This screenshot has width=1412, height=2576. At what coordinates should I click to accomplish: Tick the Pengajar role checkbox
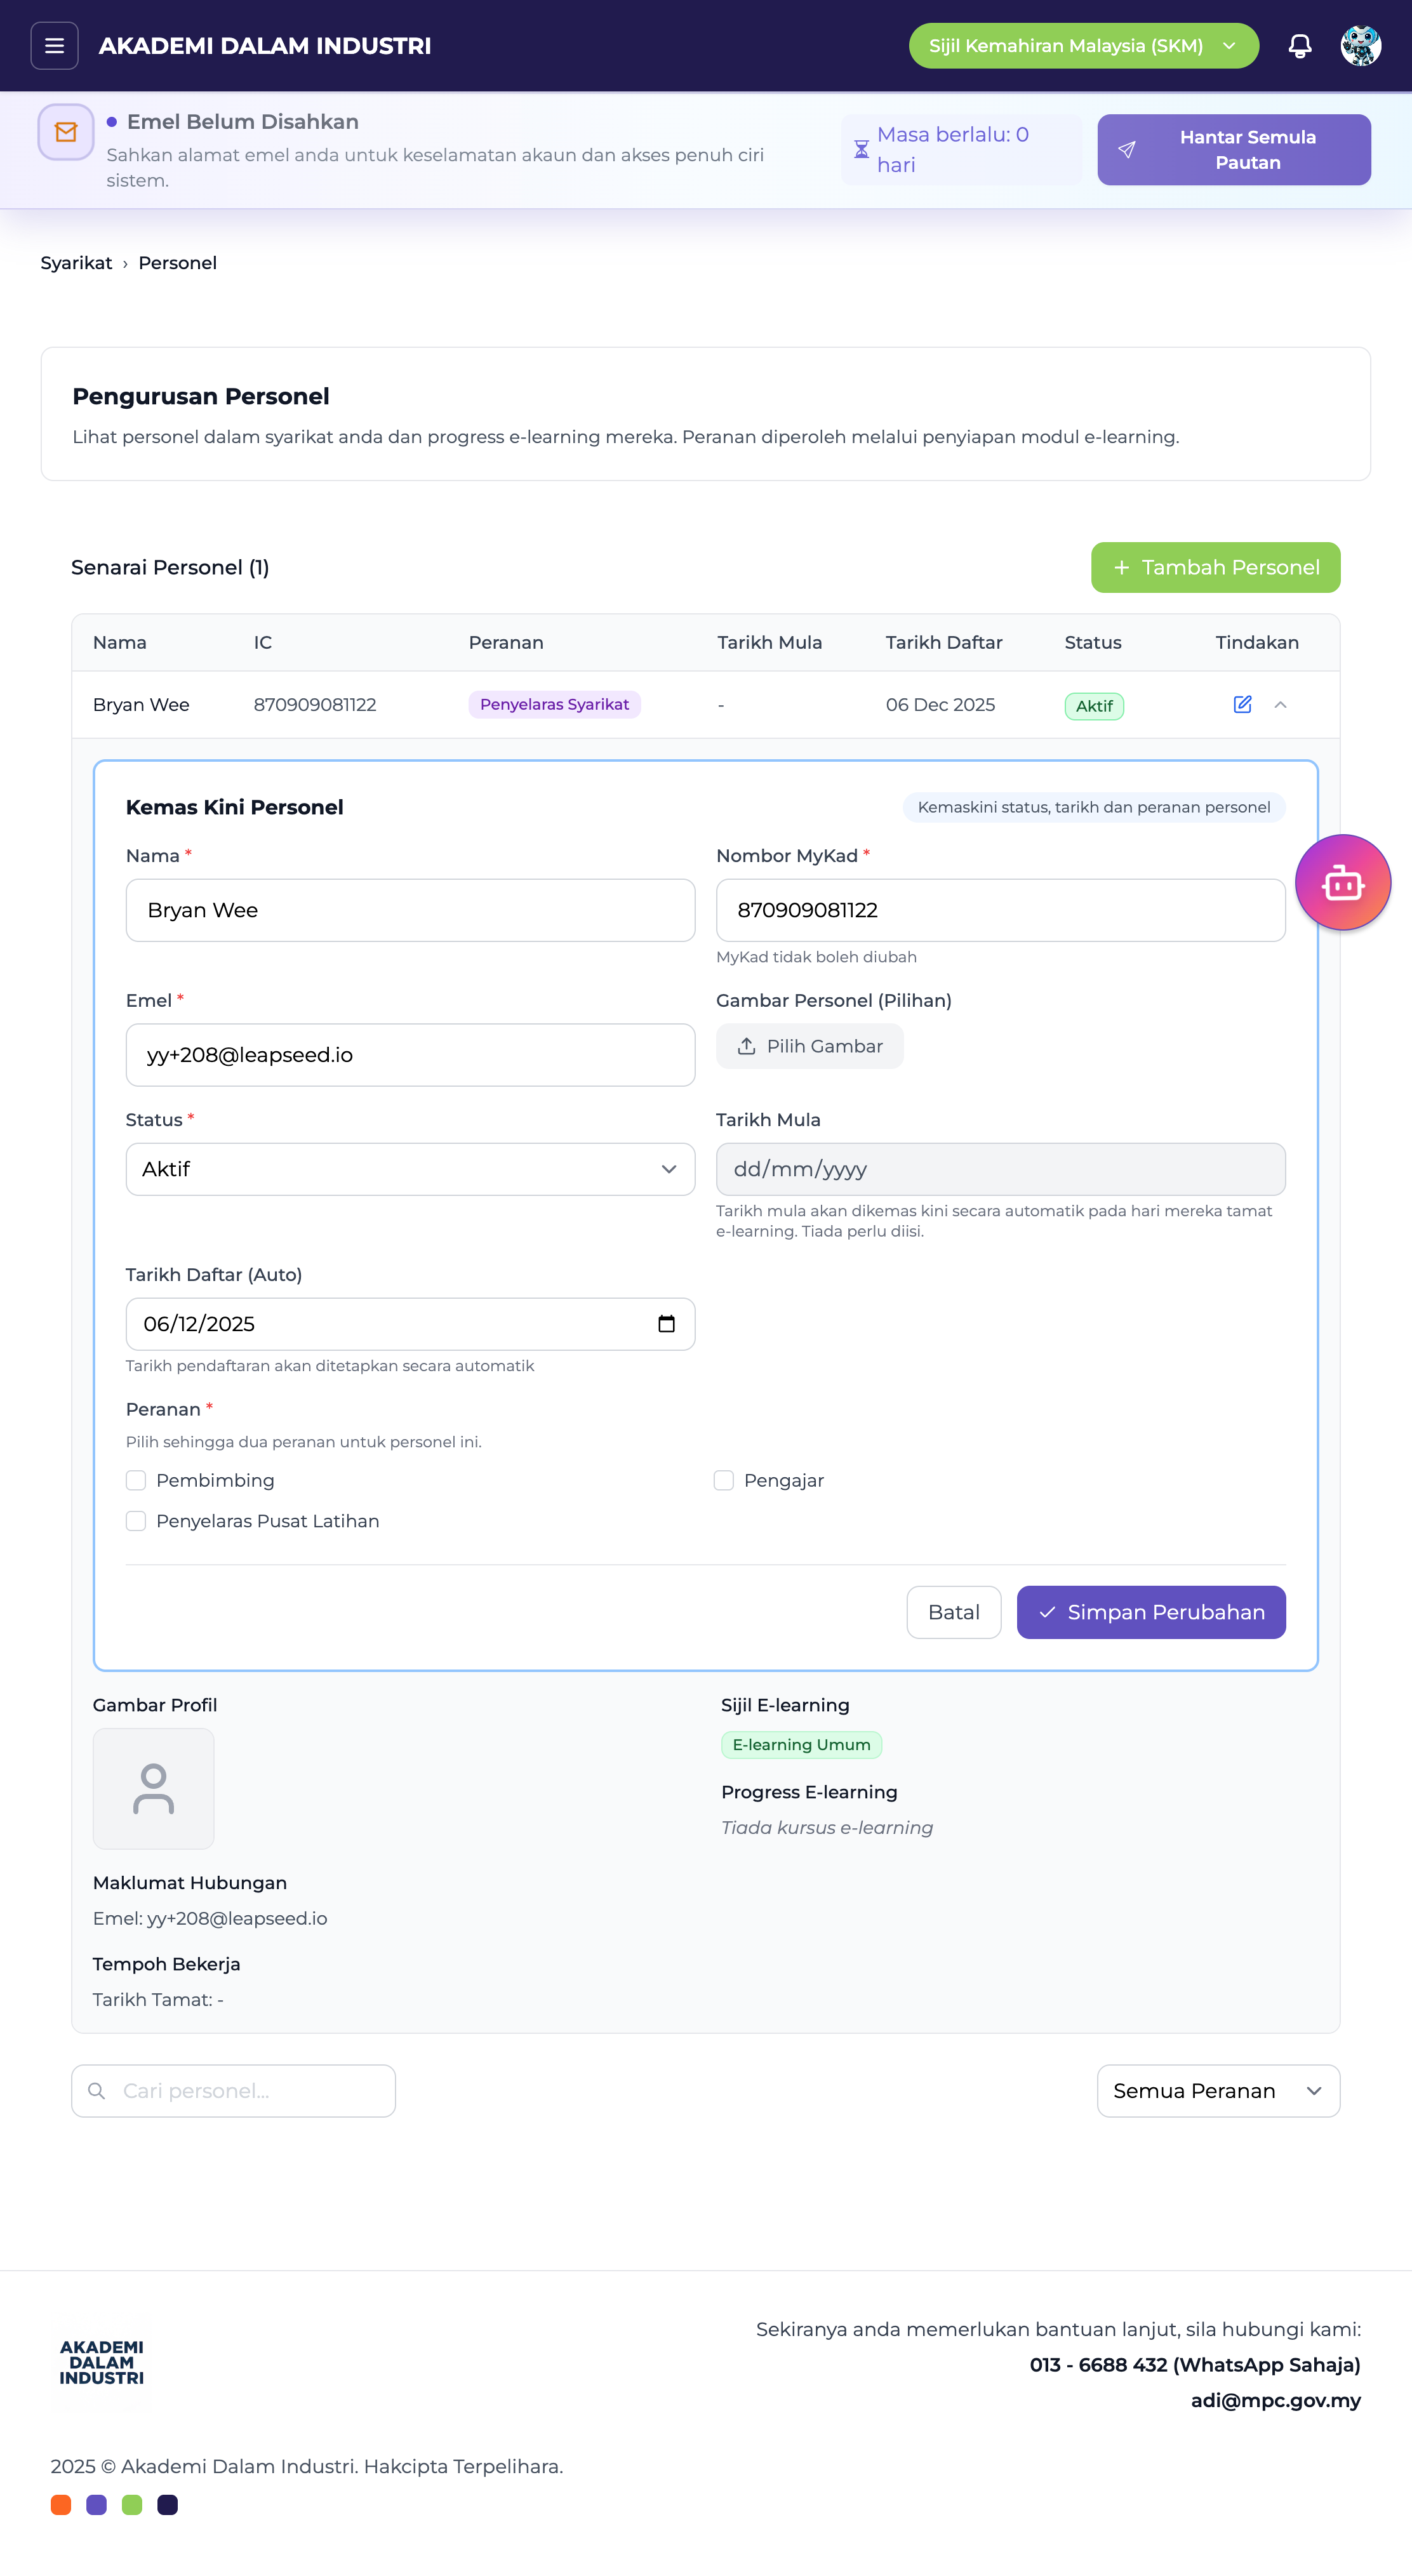[724, 1481]
